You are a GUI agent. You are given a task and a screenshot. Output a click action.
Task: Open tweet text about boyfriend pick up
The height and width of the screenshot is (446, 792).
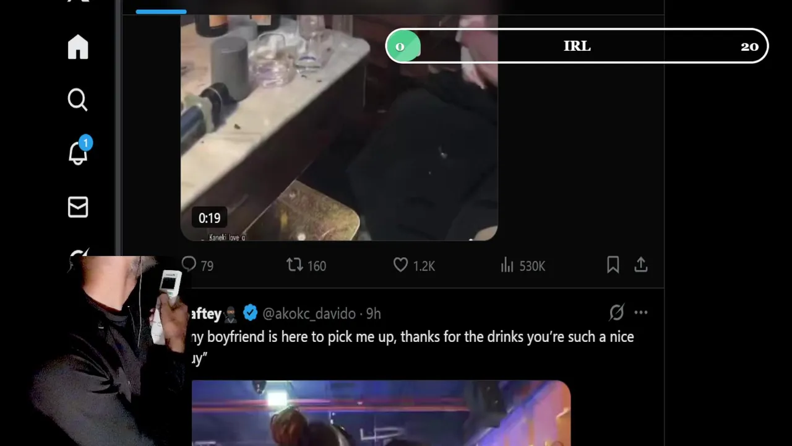412,347
